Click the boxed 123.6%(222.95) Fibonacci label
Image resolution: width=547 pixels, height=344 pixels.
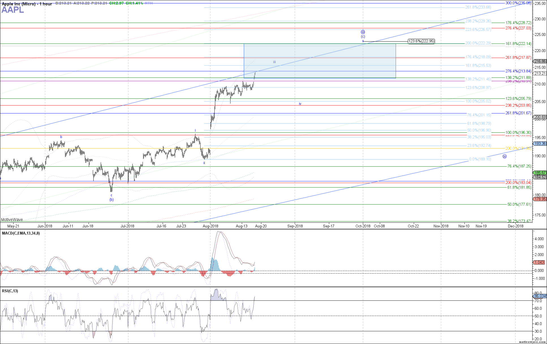[421, 41]
